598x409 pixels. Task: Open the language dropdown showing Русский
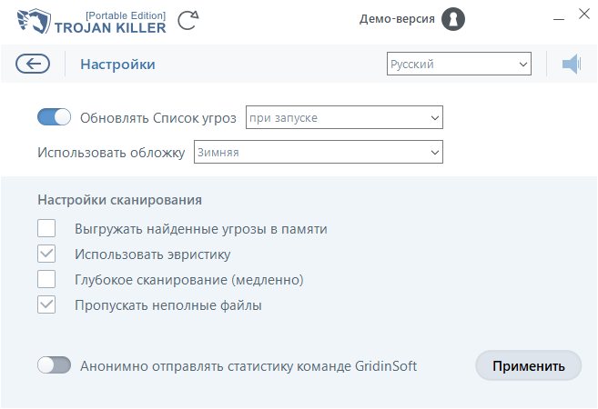(x=459, y=64)
